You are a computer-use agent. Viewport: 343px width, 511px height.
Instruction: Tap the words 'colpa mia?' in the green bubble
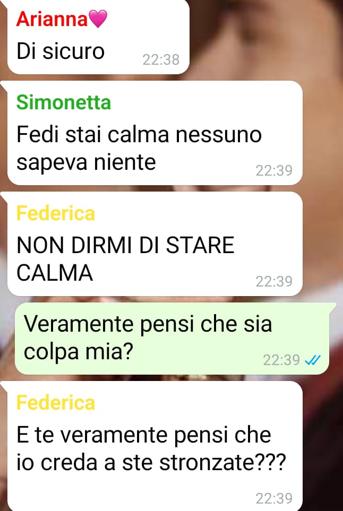pos(79,353)
